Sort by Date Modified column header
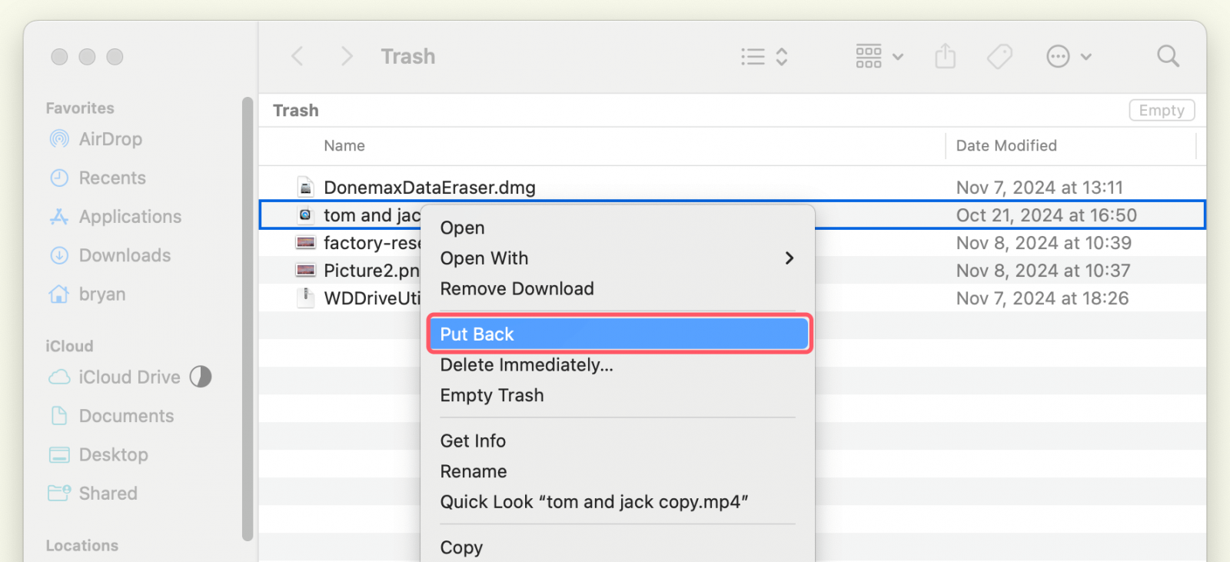 1006,146
